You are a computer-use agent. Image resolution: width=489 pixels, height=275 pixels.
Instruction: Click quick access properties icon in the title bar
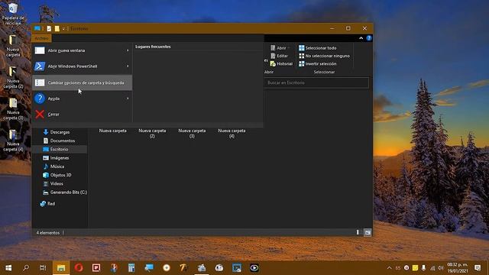tap(49, 28)
